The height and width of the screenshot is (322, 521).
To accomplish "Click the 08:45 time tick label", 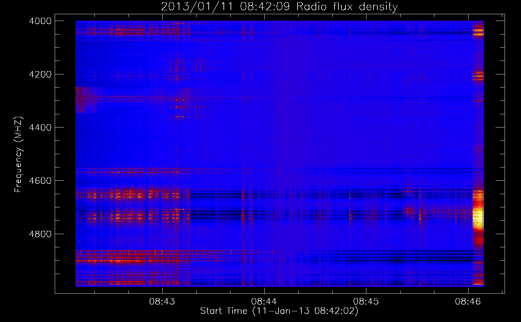I will tap(366, 302).
